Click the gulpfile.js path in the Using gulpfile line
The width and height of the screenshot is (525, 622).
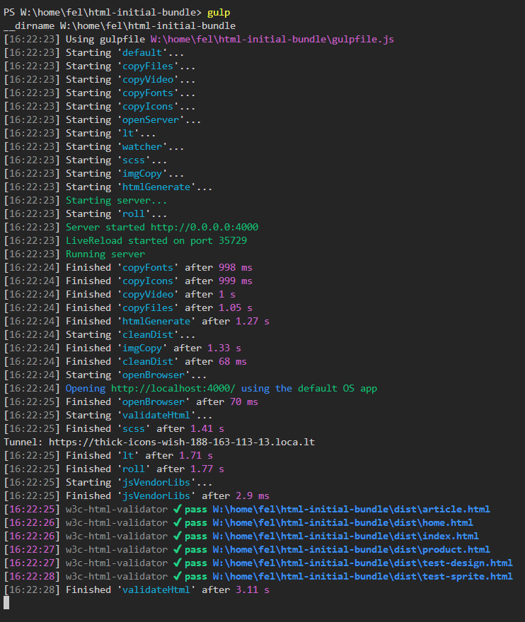click(x=272, y=40)
